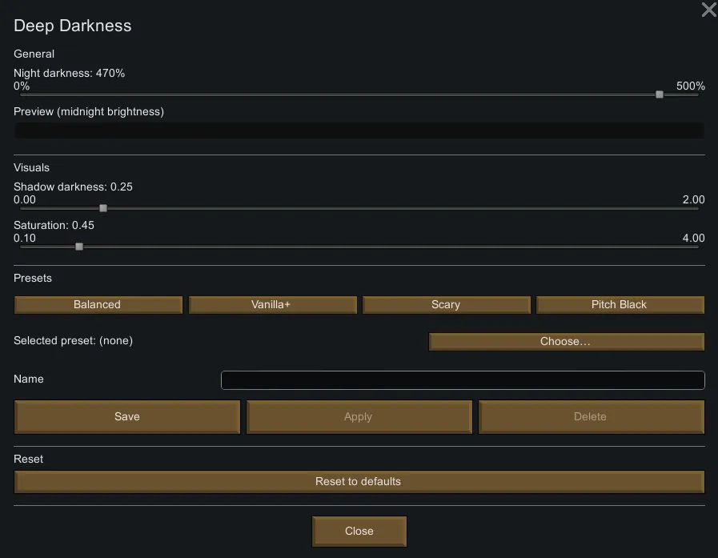The width and height of the screenshot is (718, 558).
Task: Click the X icon in the top corner
Action: coord(708,10)
